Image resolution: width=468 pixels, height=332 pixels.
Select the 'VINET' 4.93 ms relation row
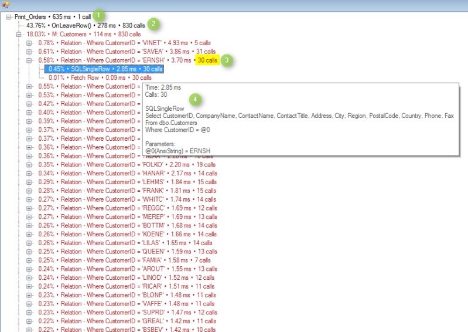pos(124,43)
